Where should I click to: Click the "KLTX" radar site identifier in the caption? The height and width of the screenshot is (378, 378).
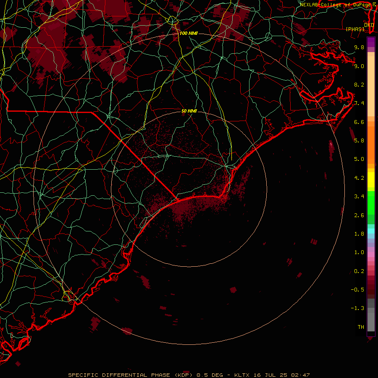(242, 375)
